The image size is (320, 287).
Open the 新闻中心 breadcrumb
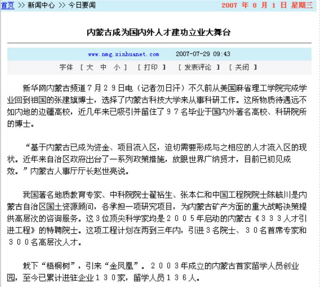click(x=41, y=5)
